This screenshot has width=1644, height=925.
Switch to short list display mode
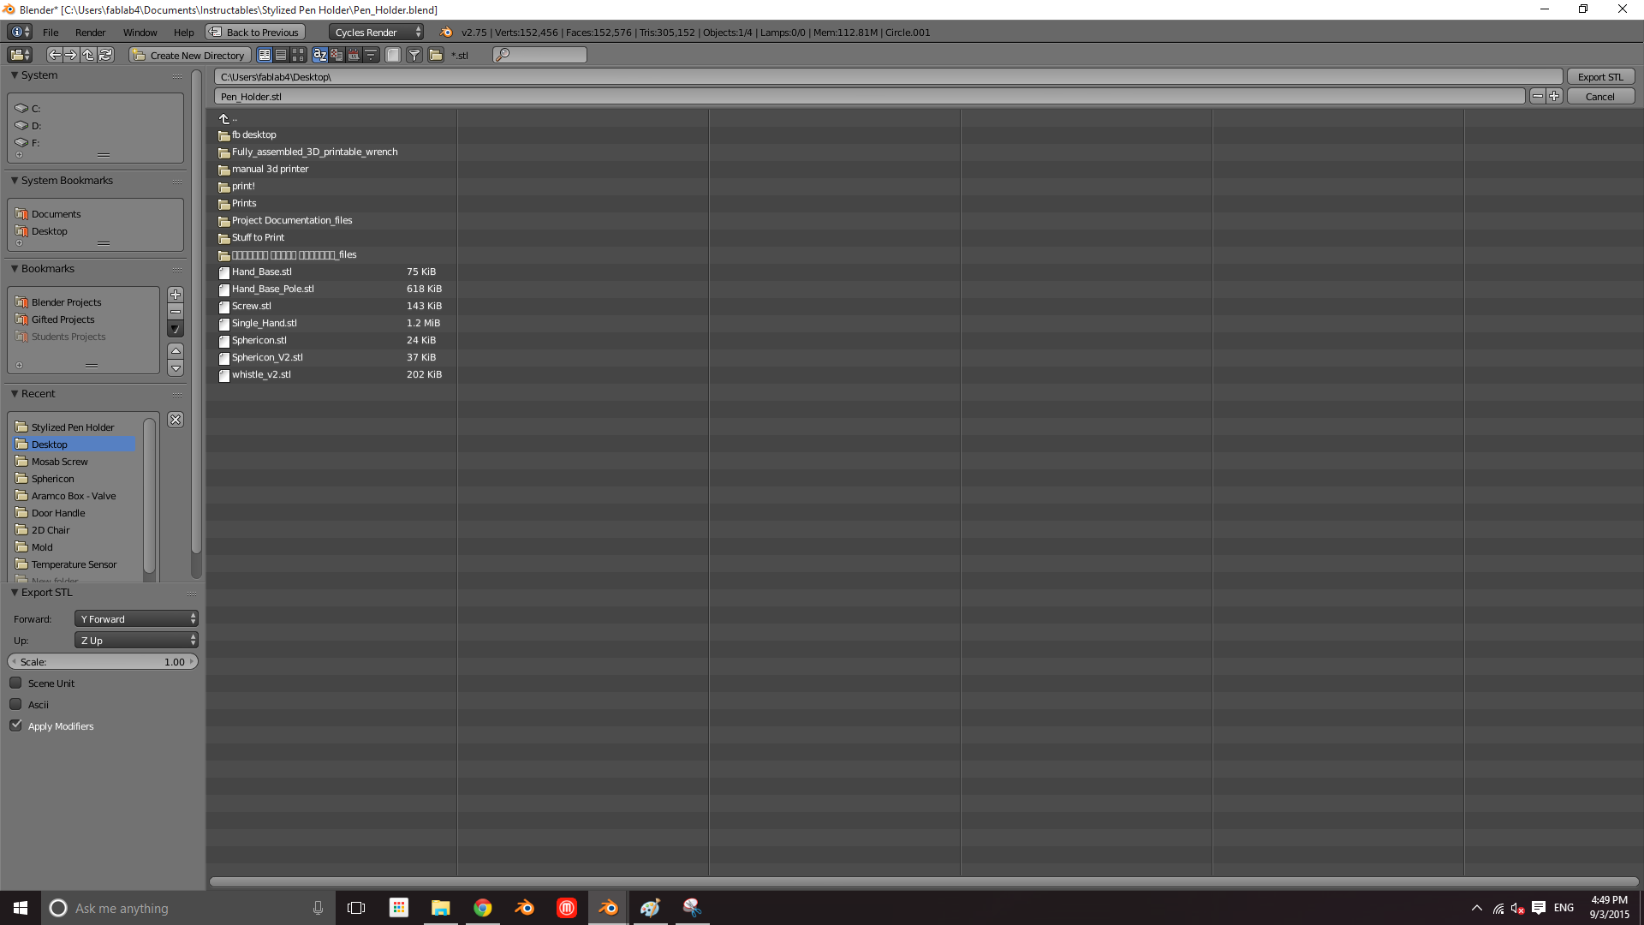coord(265,55)
